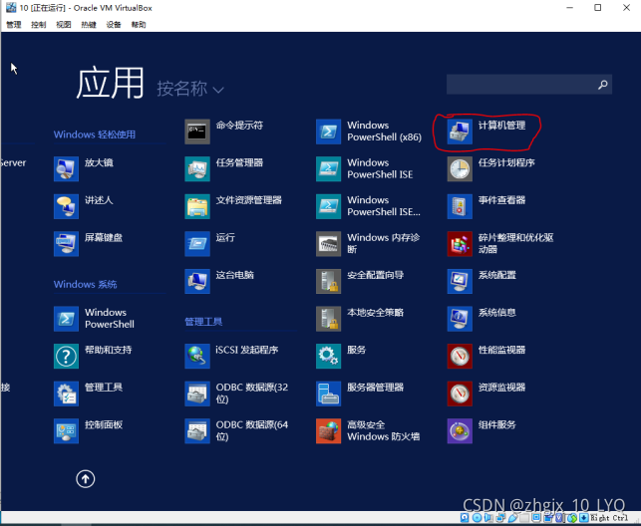Click the 运行 run app icon
Screen dimensions: 641x526
click(197, 244)
